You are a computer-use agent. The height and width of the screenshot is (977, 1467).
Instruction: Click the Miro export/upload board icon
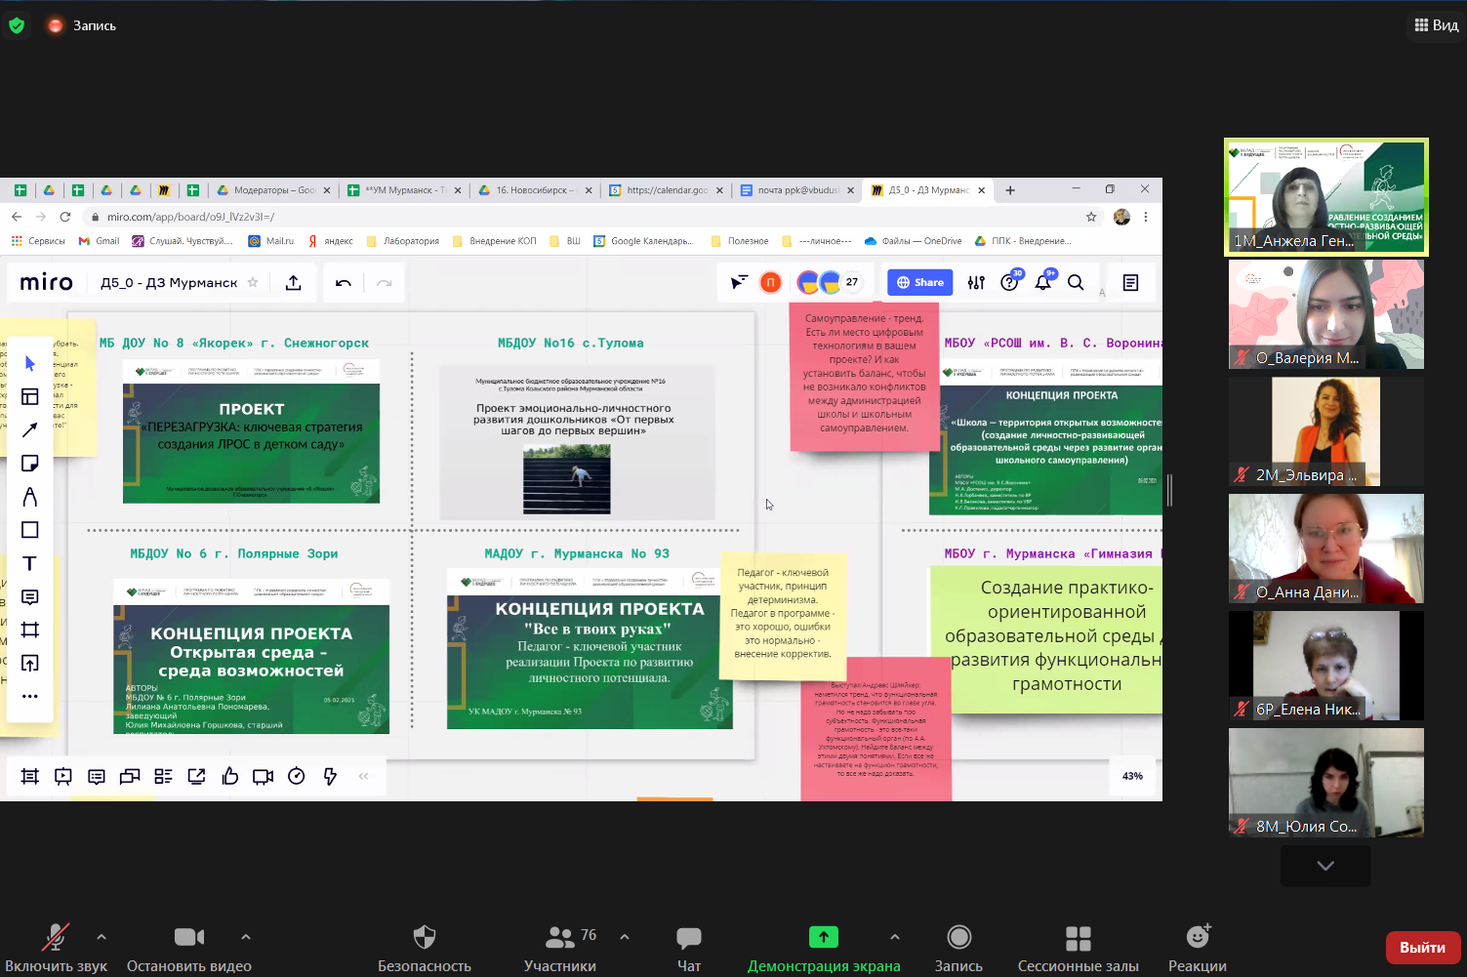tap(293, 283)
